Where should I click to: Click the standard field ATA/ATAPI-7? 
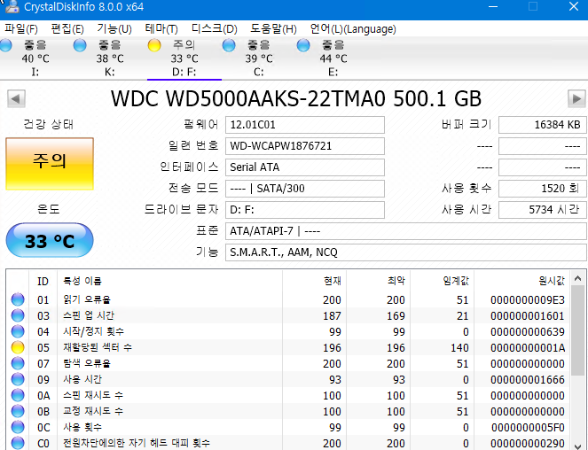406,231
